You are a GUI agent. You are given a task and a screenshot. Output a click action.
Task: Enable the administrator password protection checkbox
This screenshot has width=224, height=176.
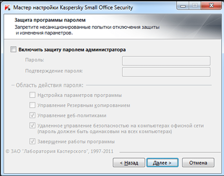(x=13, y=50)
